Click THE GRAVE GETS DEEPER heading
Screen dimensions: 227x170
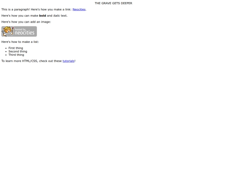113,3
